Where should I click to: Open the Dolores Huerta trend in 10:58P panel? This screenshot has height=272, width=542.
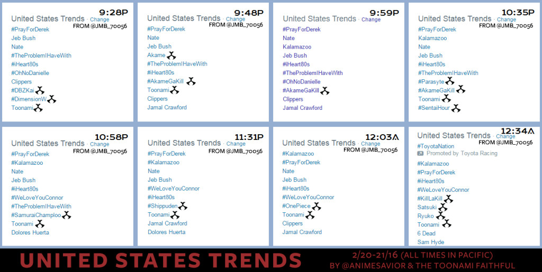30,232
